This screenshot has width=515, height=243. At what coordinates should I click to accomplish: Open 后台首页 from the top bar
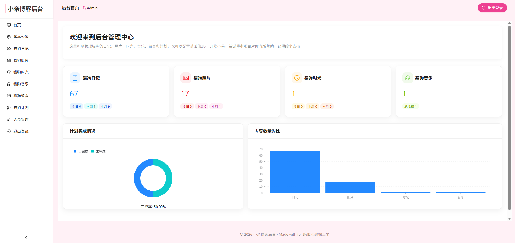(x=70, y=8)
